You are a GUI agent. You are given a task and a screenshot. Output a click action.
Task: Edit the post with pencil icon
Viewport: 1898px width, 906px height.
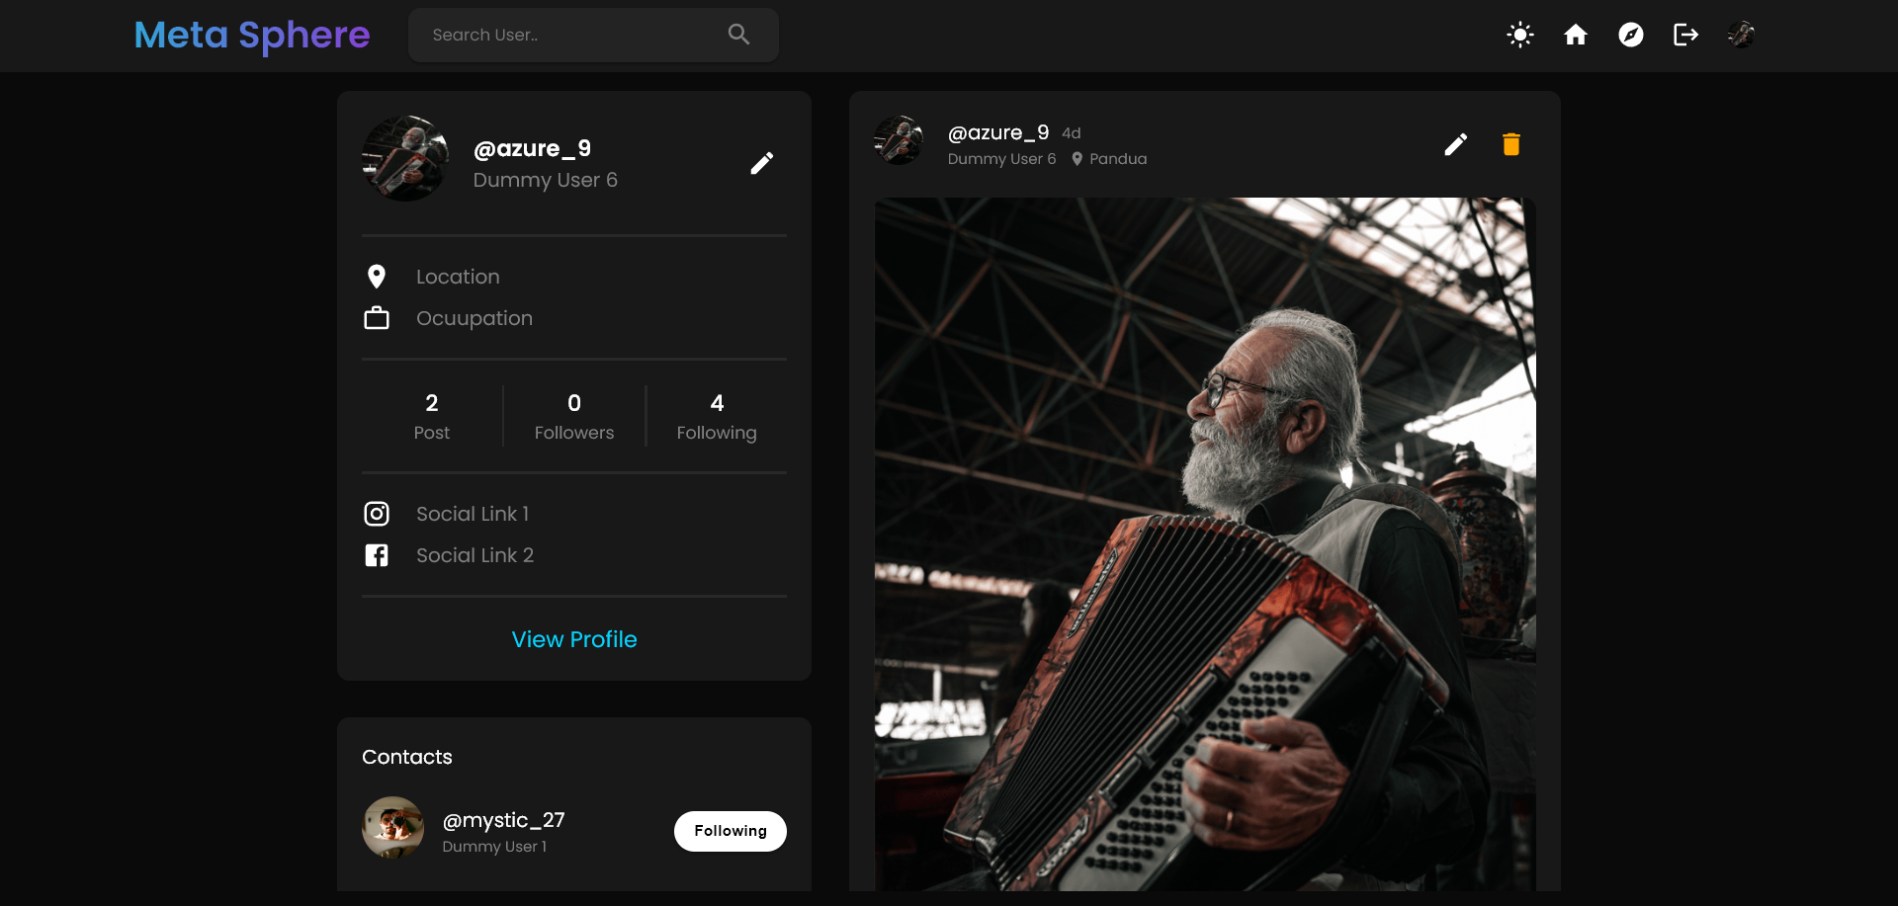point(1455,145)
